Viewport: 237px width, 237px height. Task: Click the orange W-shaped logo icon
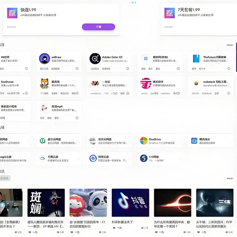click(x=95, y=83)
